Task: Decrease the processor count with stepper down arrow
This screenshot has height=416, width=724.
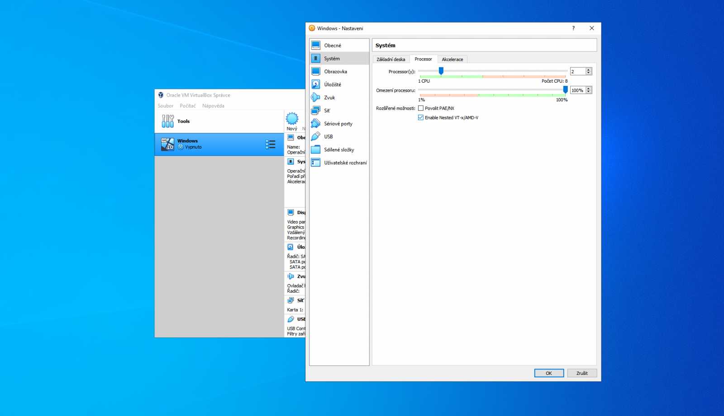Action: (x=589, y=73)
